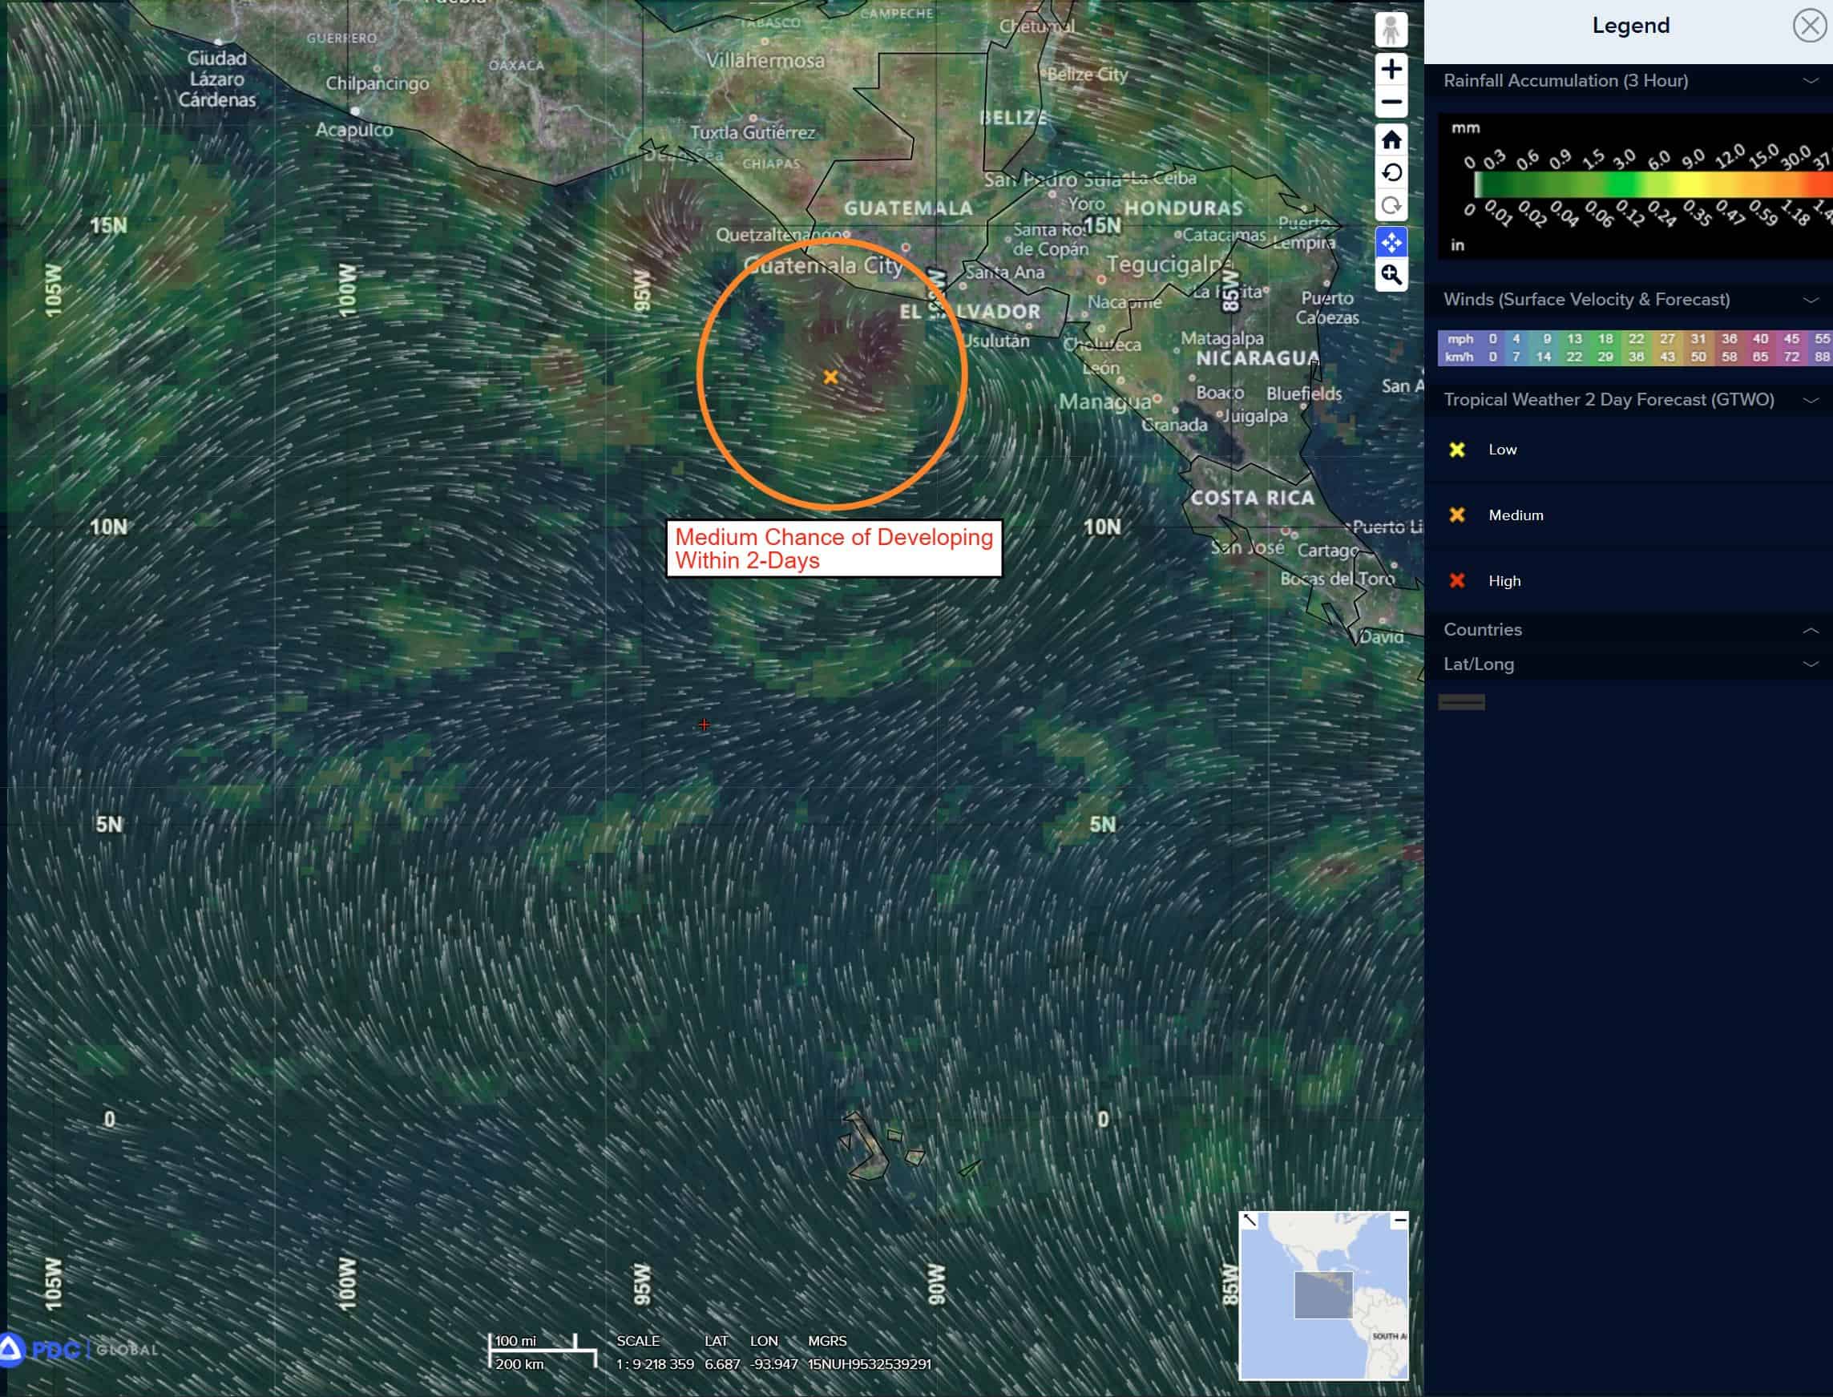This screenshot has width=1833, height=1397.
Task: Zoom out with the minus button
Action: [1391, 103]
